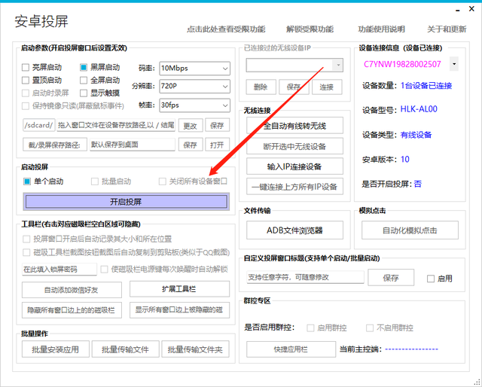Toggle the 显示触摸 checkbox
Image resolution: width=482 pixels, height=387 pixels.
tap(84, 93)
